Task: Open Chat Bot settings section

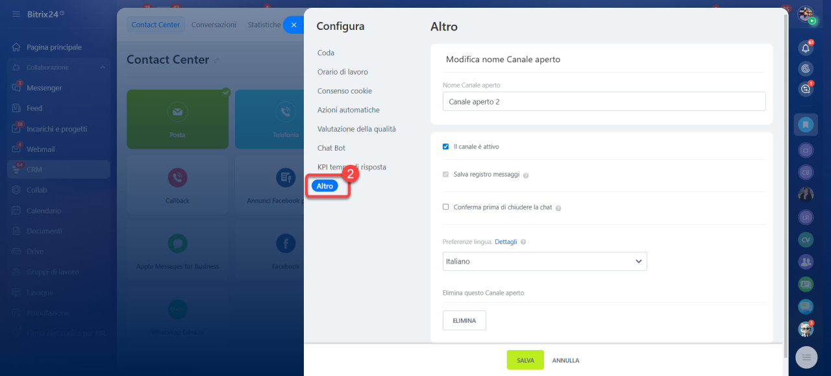Action: [331, 148]
